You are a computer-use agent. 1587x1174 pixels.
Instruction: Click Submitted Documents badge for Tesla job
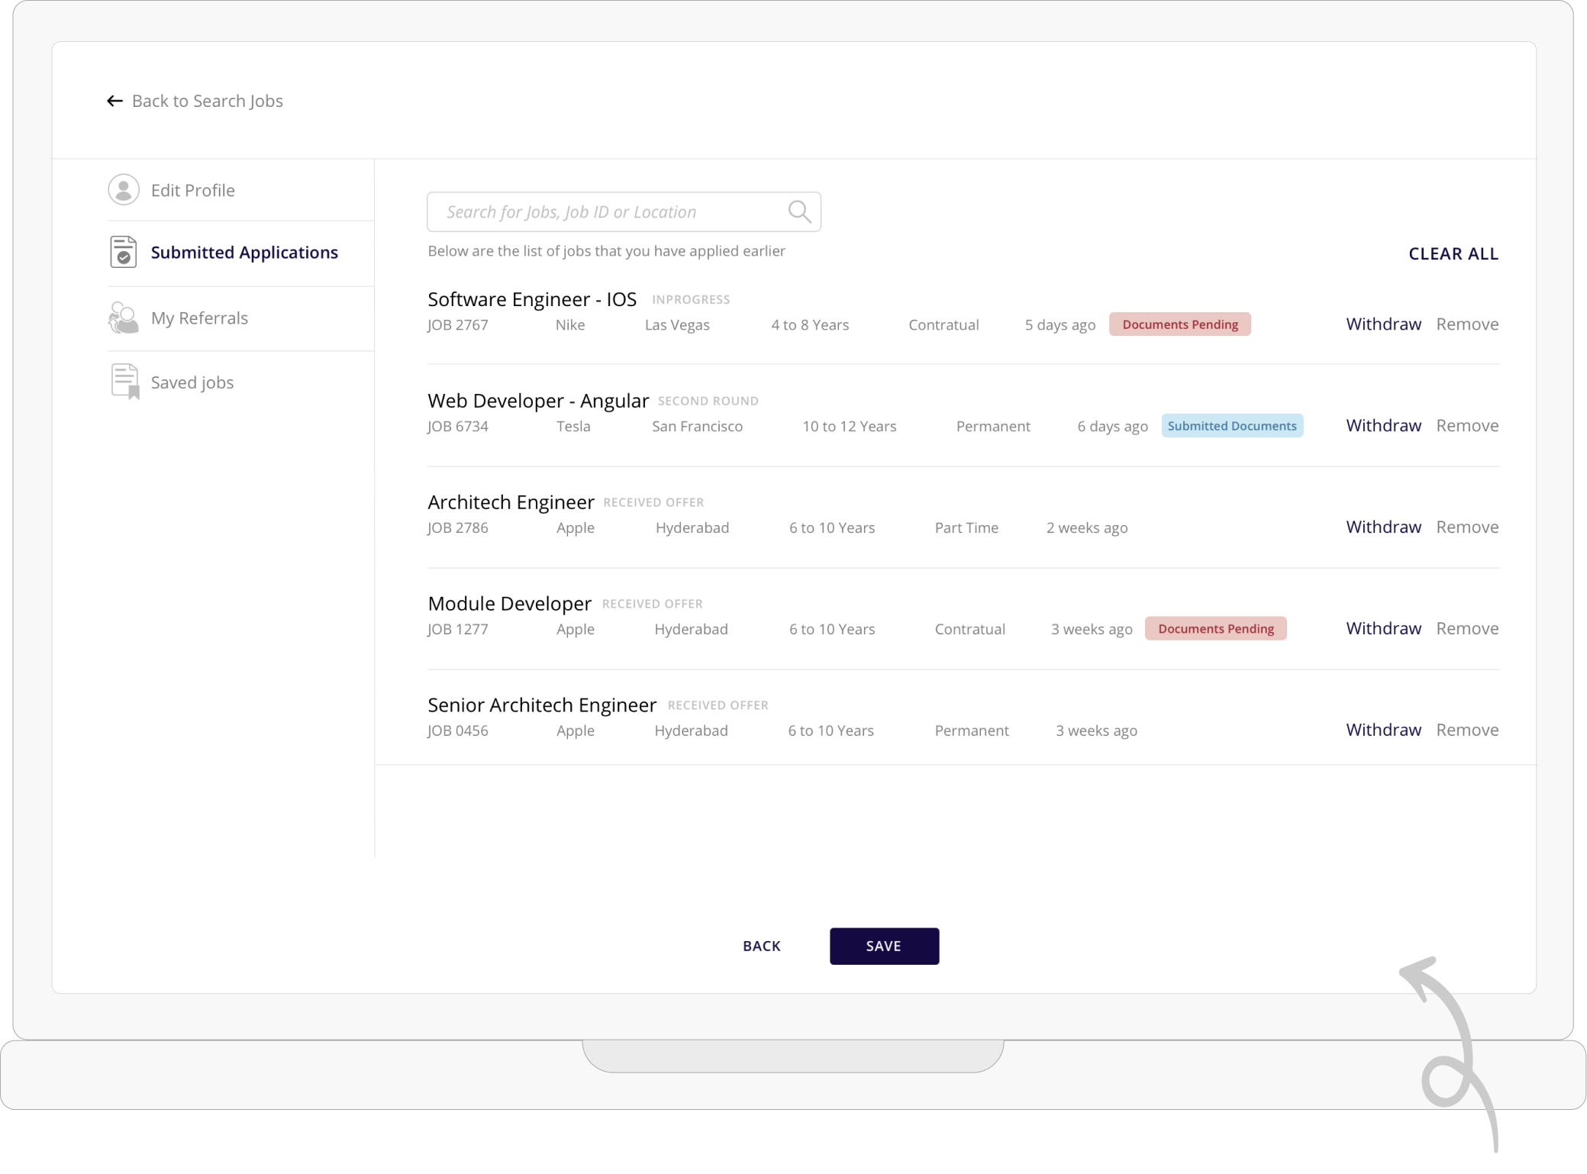[x=1232, y=426]
